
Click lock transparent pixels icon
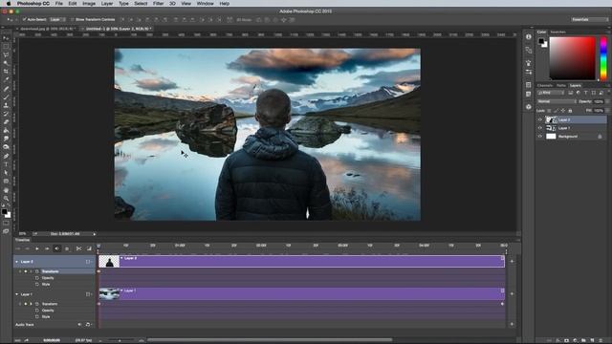[549, 111]
